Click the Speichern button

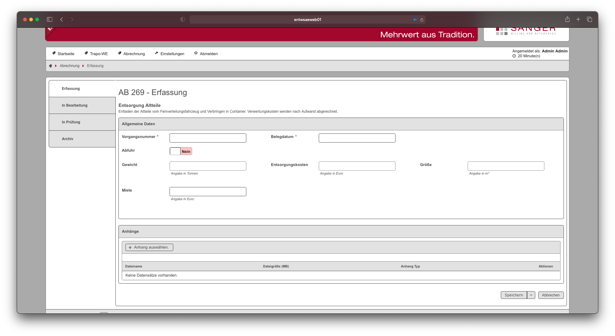(x=514, y=295)
